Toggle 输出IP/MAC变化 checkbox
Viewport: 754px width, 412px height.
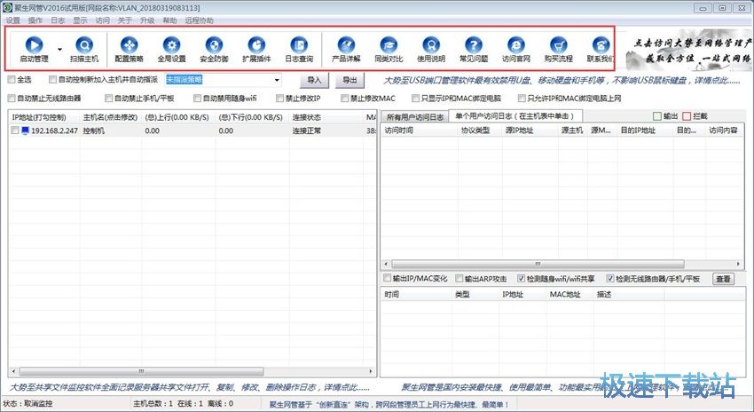pos(387,278)
